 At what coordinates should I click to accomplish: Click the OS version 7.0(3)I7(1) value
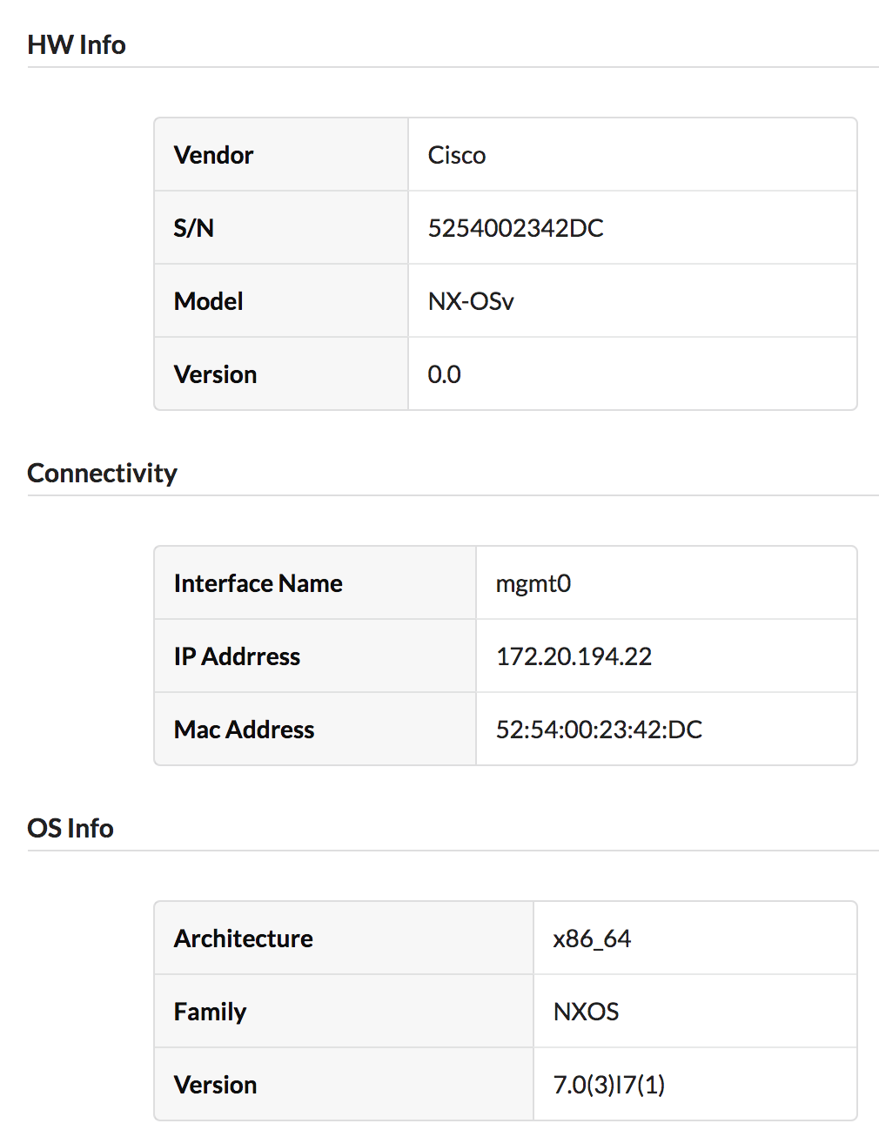tap(608, 1086)
